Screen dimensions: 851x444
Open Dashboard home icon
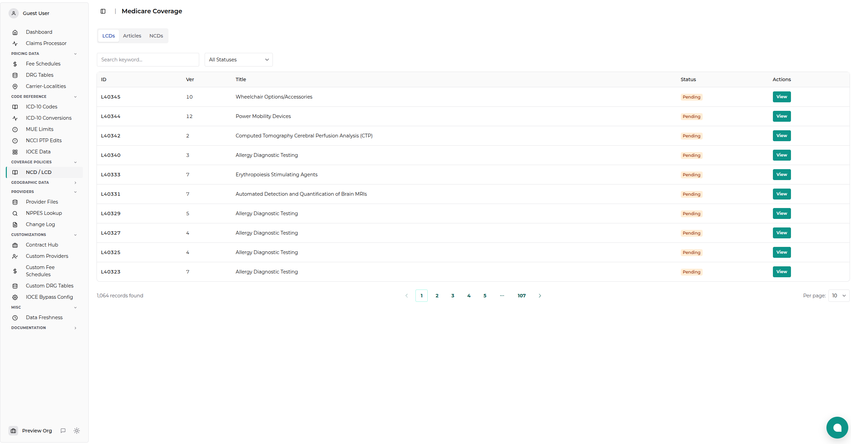click(x=15, y=32)
